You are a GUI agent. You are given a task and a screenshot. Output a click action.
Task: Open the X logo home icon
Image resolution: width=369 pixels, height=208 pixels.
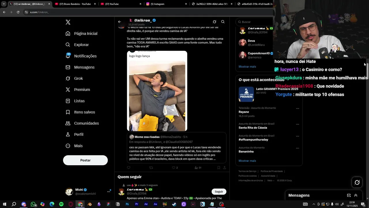point(68,22)
